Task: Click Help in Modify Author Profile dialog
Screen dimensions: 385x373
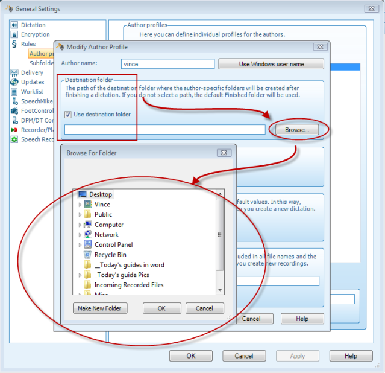Action: (x=302, y=319)
